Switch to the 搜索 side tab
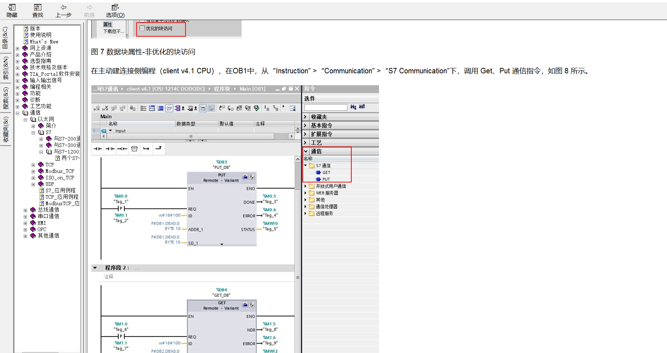The width and height of the screenshot is (667, 353). click(x=5, y=98)
